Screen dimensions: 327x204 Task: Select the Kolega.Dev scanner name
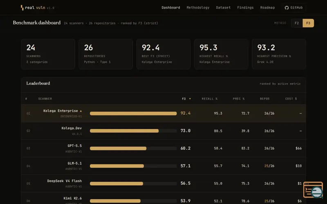pyautogui.click(x=72, y=128)
